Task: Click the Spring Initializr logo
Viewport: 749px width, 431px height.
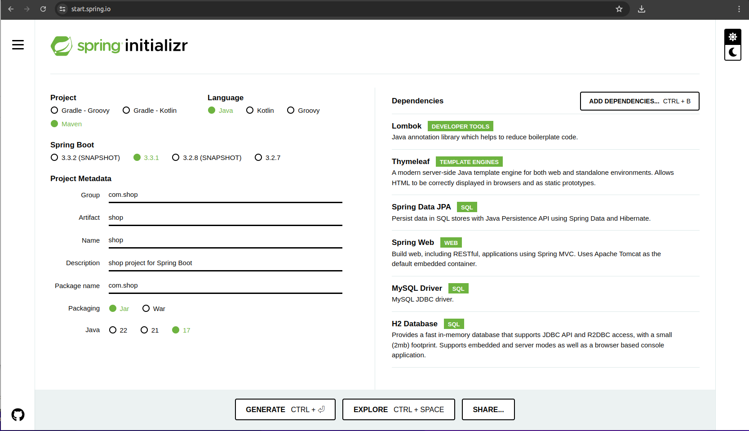Action: 119,45
